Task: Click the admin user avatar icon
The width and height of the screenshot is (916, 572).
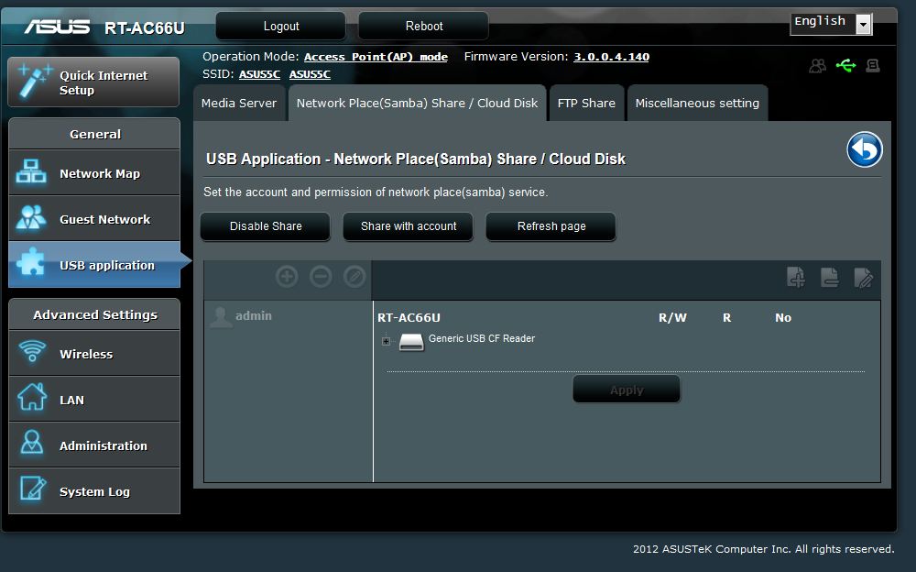Action: coord(221,316)
